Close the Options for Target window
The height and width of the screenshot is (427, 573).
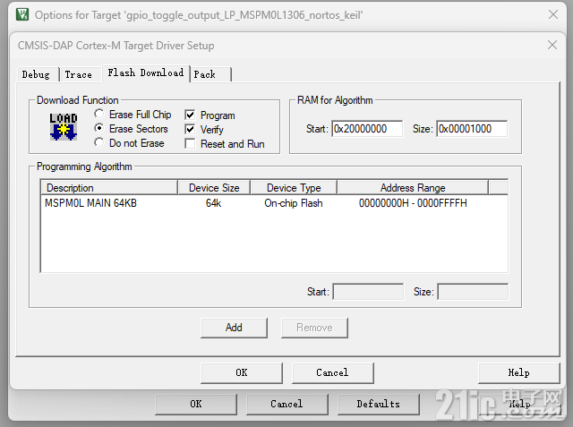553,14
